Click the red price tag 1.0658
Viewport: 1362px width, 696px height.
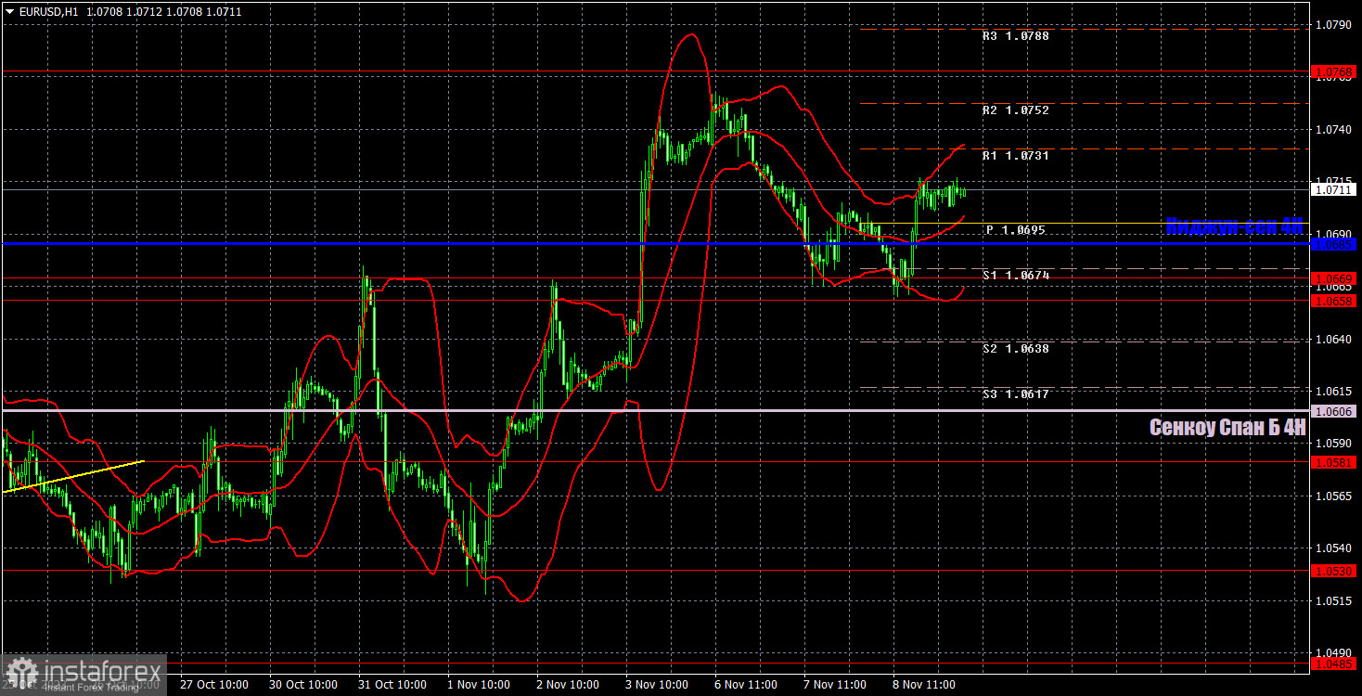tap(1334, 301)
